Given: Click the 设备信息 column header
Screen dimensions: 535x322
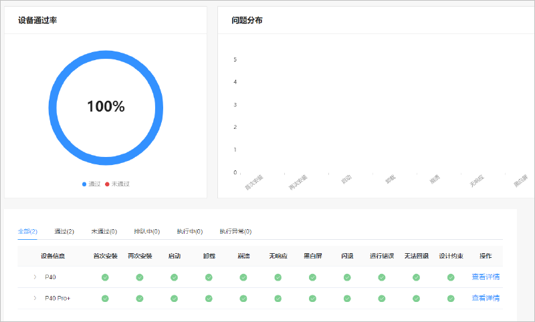Looking at the screenshot, I should 53,256.
